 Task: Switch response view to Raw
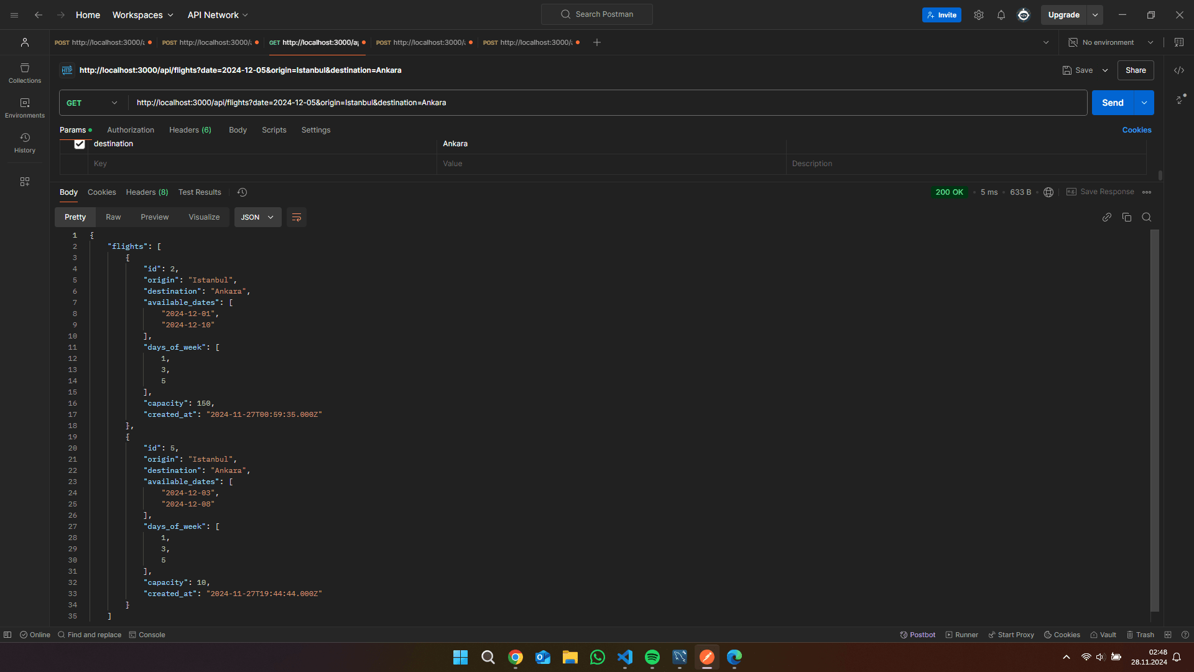(113, 217)
